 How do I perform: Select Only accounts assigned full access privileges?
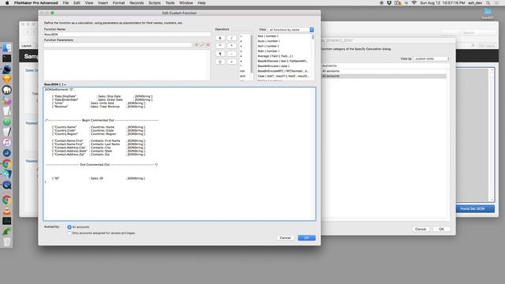coord(69,234)
